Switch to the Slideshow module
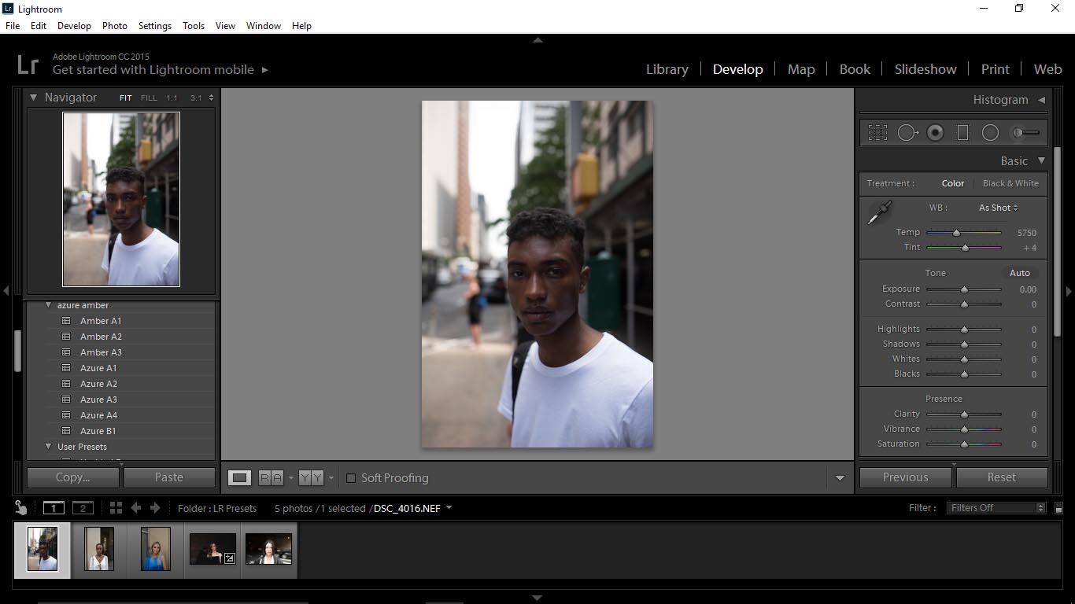 coord(925,69)
